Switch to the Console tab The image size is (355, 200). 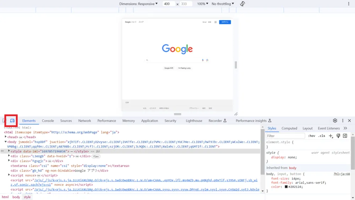(x=48, y=121)
